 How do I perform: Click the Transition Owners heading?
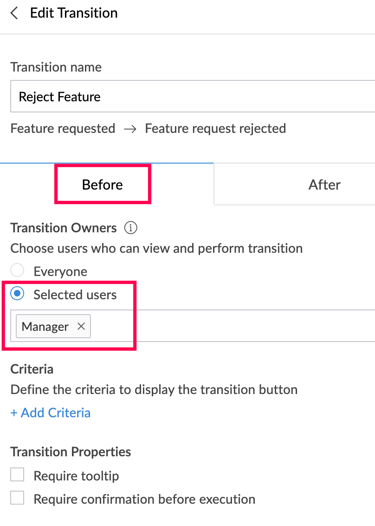pyautogui.click(x=64, y=228)
